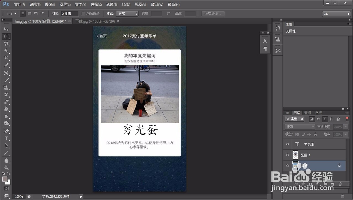Viewport: 353px width, 200px height.
Task: Open the layer blend mode 正常 dropdown
Action: coord(300,127)
